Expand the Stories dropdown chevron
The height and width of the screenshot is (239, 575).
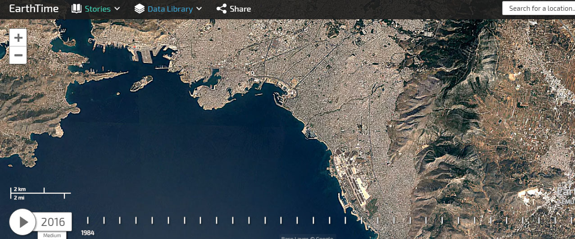(117, 9)
